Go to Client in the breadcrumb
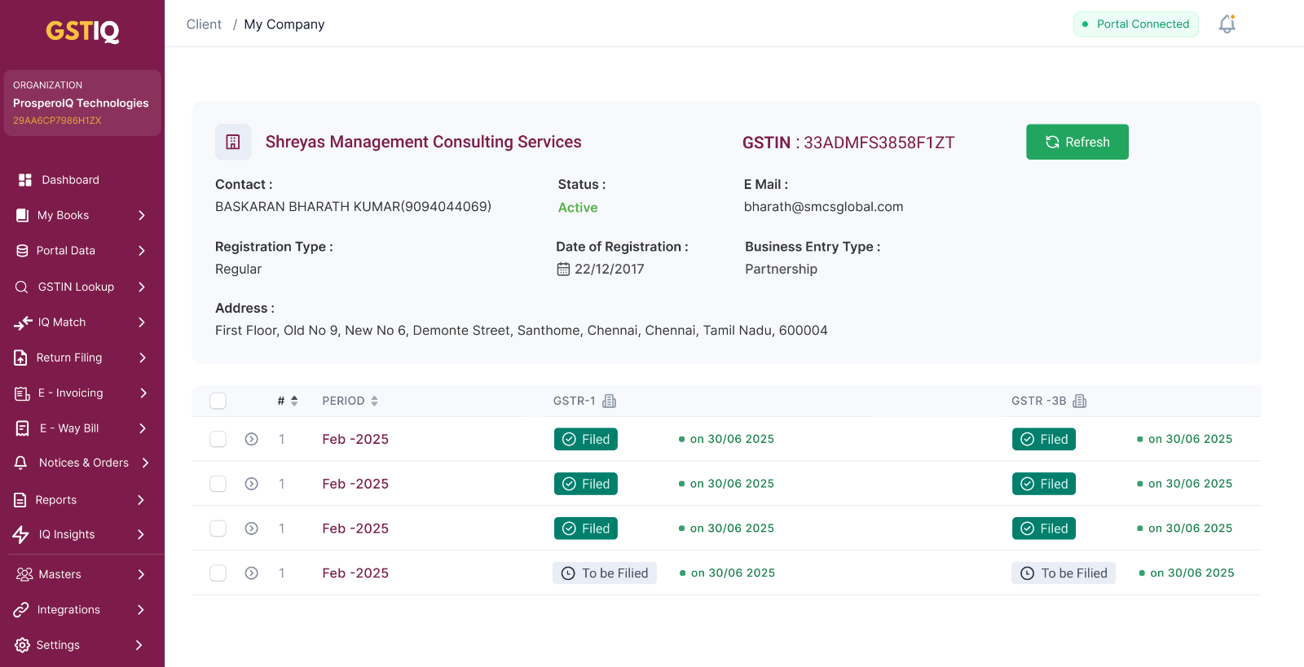1304x667 pixels. pyautogui.click(x=204, y=24)
